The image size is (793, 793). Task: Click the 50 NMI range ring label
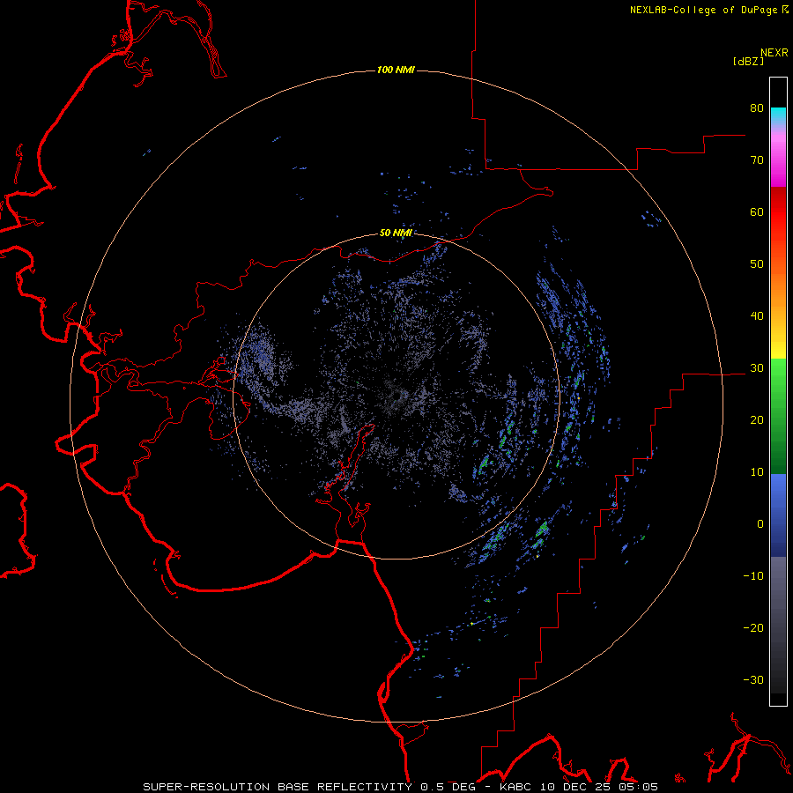[x=396, y=233]
